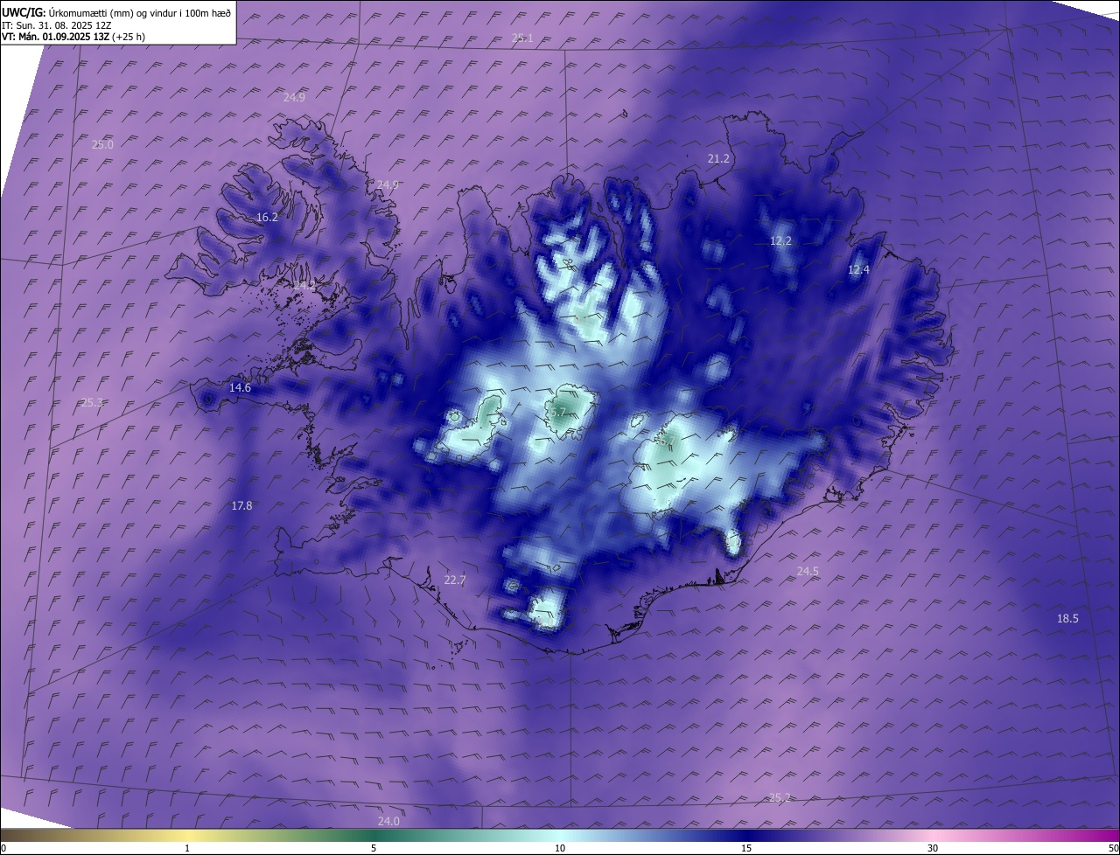Click the title text 'UWC/IG: Úrkomumætti (mm)'
1120x855 pixels.
[67, 12]
